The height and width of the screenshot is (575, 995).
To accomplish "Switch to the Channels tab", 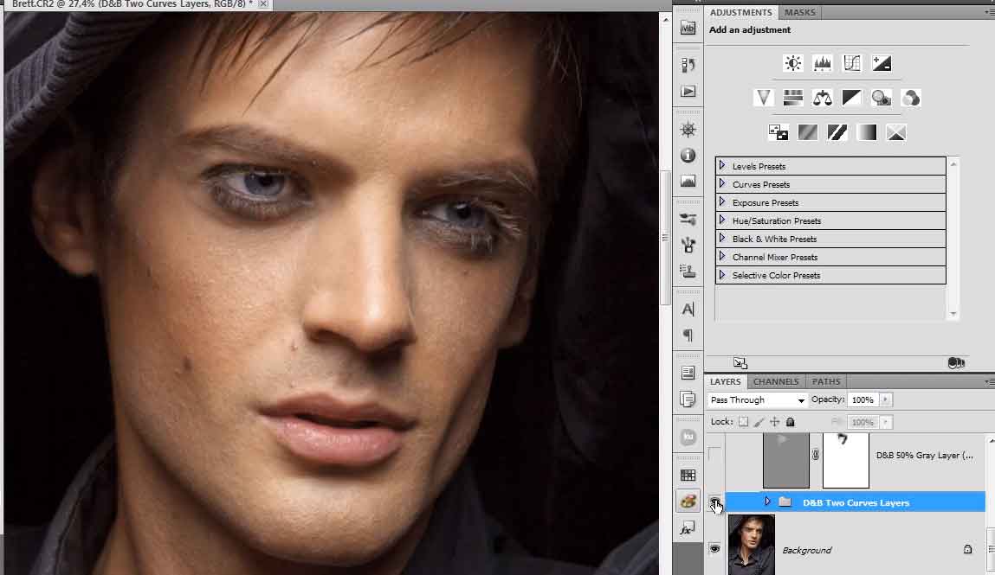I will pos(775,381).
